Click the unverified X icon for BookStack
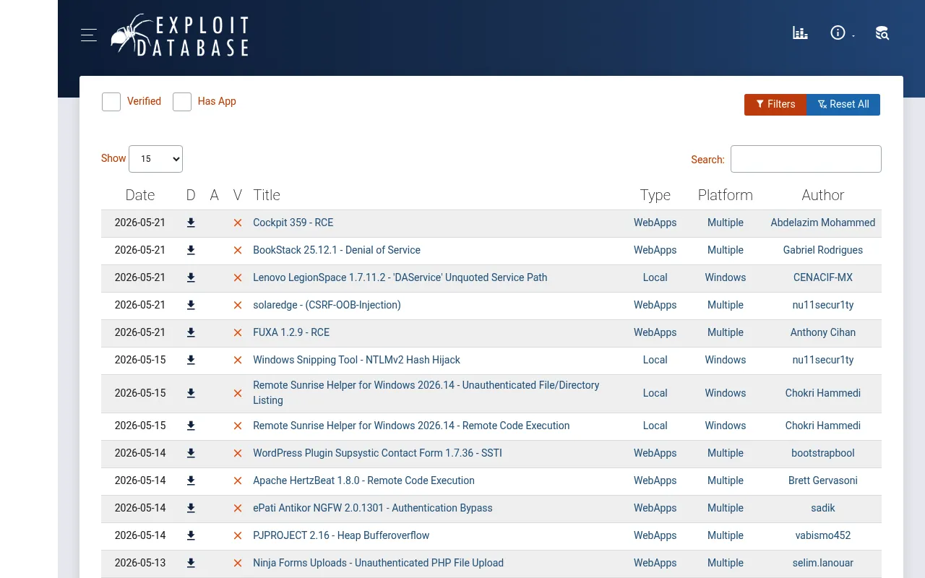Viewport: 925px width, 578px height. (238, 251)
